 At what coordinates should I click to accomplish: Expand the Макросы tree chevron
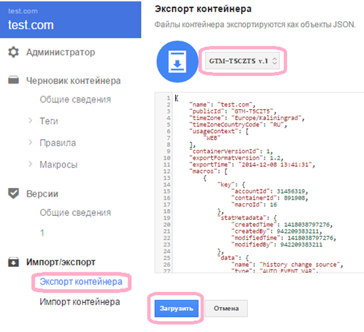tap(30, 164)
